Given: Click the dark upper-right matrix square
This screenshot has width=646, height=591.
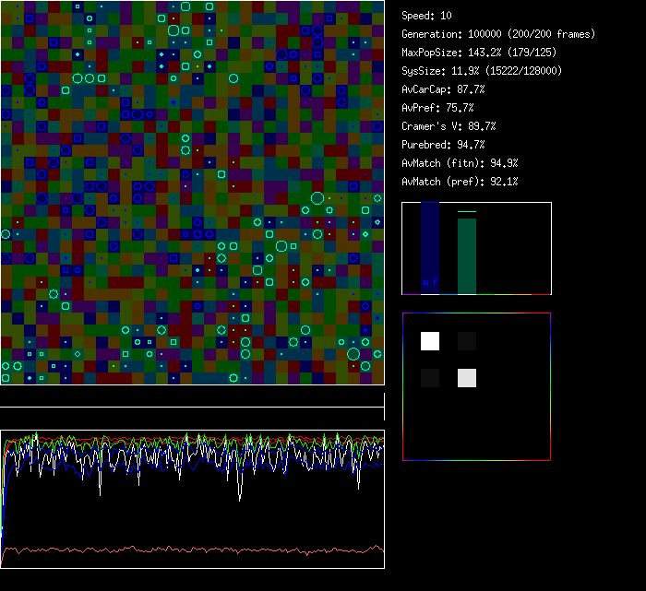Looking at the screenshot, I should [467, 341].
